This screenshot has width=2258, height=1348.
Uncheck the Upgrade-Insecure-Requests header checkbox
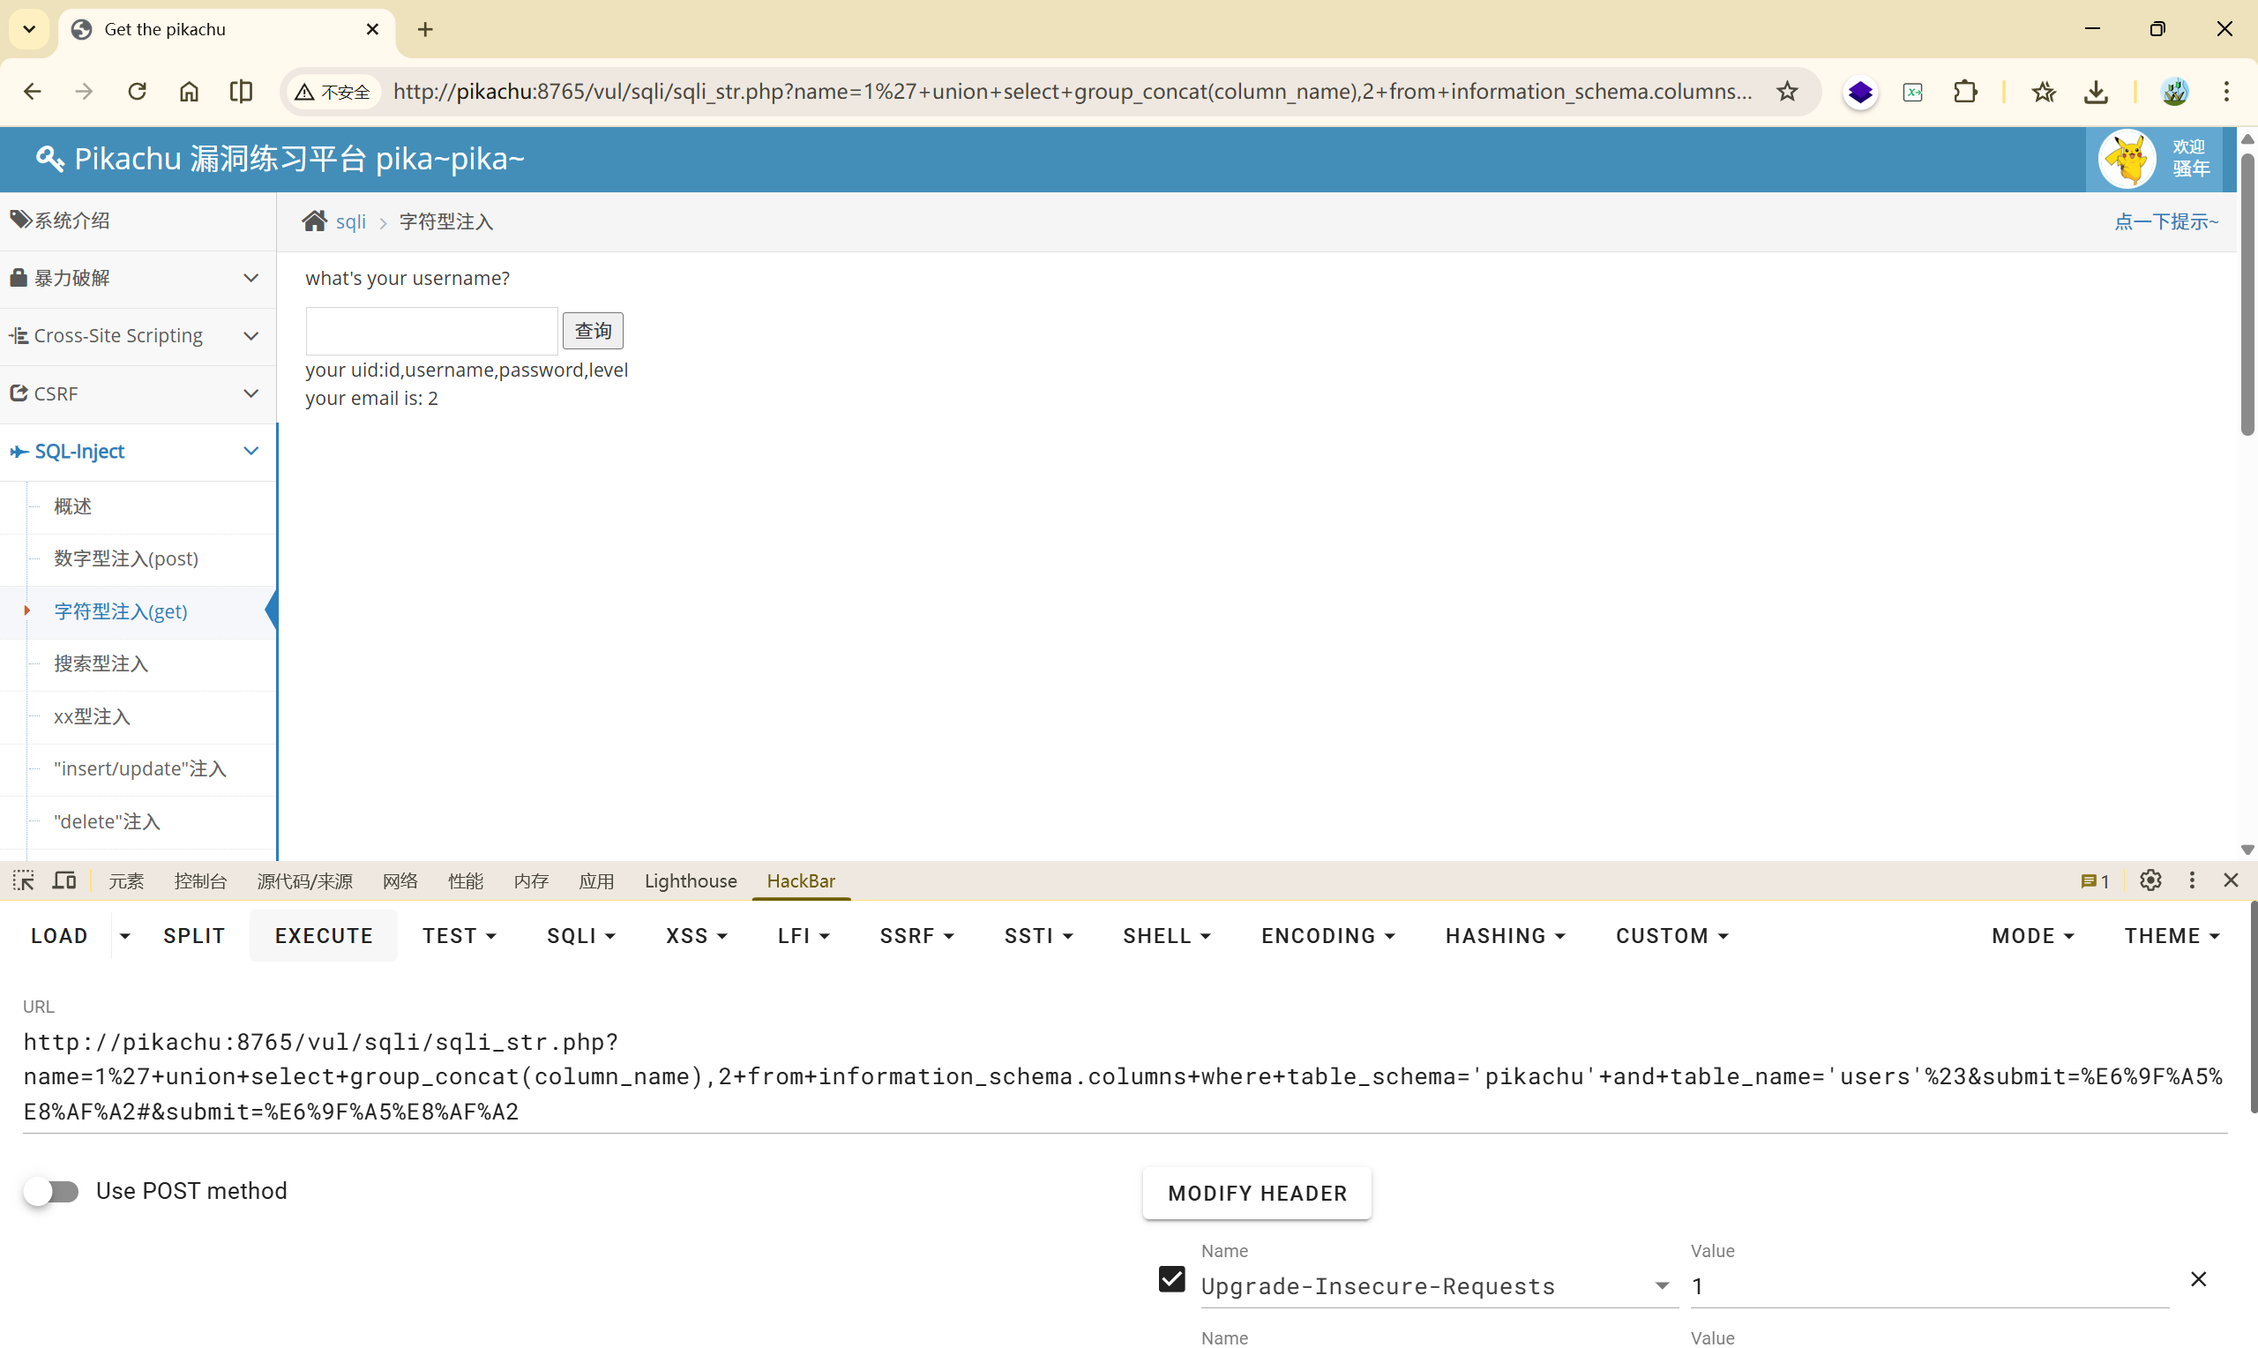click(1171, 1279)
